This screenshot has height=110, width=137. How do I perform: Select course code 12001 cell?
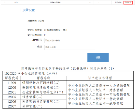pos(12,92)
